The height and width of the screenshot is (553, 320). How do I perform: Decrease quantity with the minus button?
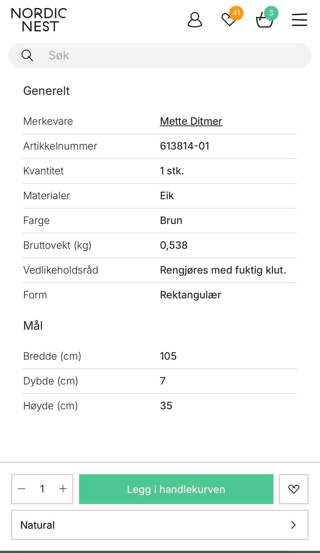pos(22,489)
